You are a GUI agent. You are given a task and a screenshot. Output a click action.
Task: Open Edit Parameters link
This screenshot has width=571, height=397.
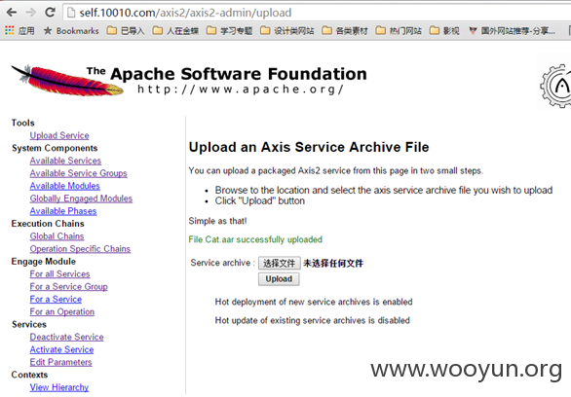(x=60, y=363)
